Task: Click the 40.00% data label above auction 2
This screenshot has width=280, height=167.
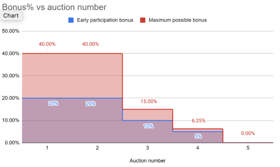Action: point(90,44)
